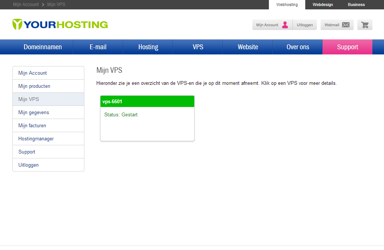Click the Uitloggen button in header
Screen dimensions: 384x250
point(305,25)
